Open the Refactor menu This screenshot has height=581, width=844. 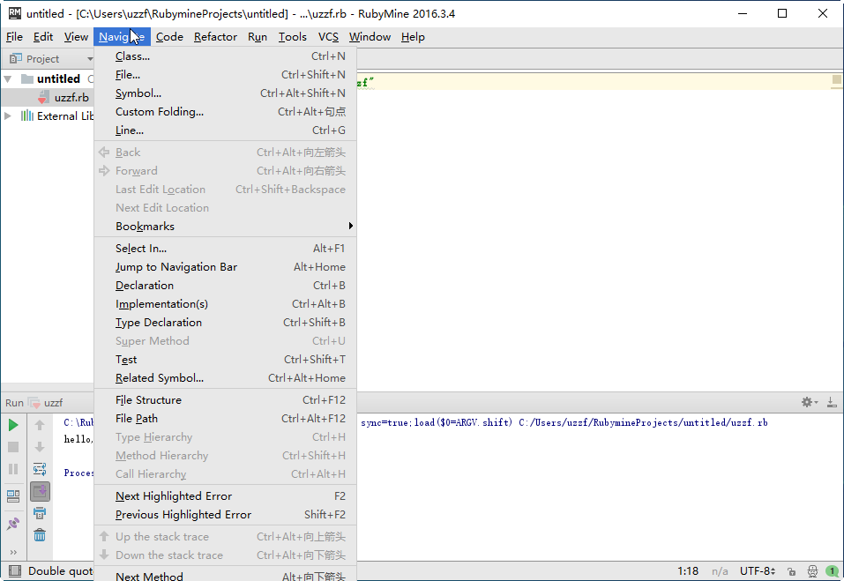coord(215,36)
